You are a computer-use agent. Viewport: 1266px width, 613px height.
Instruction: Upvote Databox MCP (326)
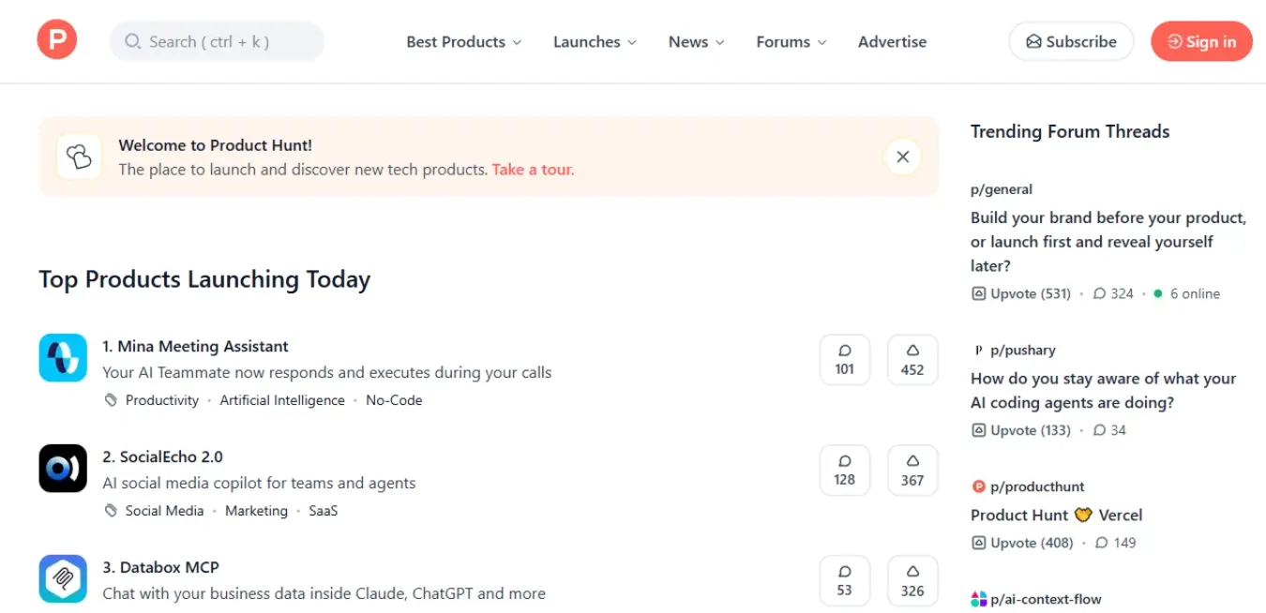coord(912,581)
